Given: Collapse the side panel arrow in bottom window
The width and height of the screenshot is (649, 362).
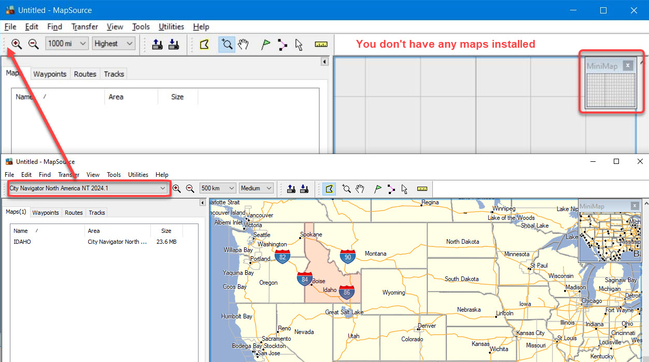Looking at the screenshot, I should click(203, 203).
